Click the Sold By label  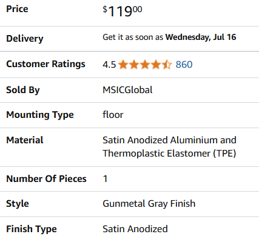pos(23,90)
